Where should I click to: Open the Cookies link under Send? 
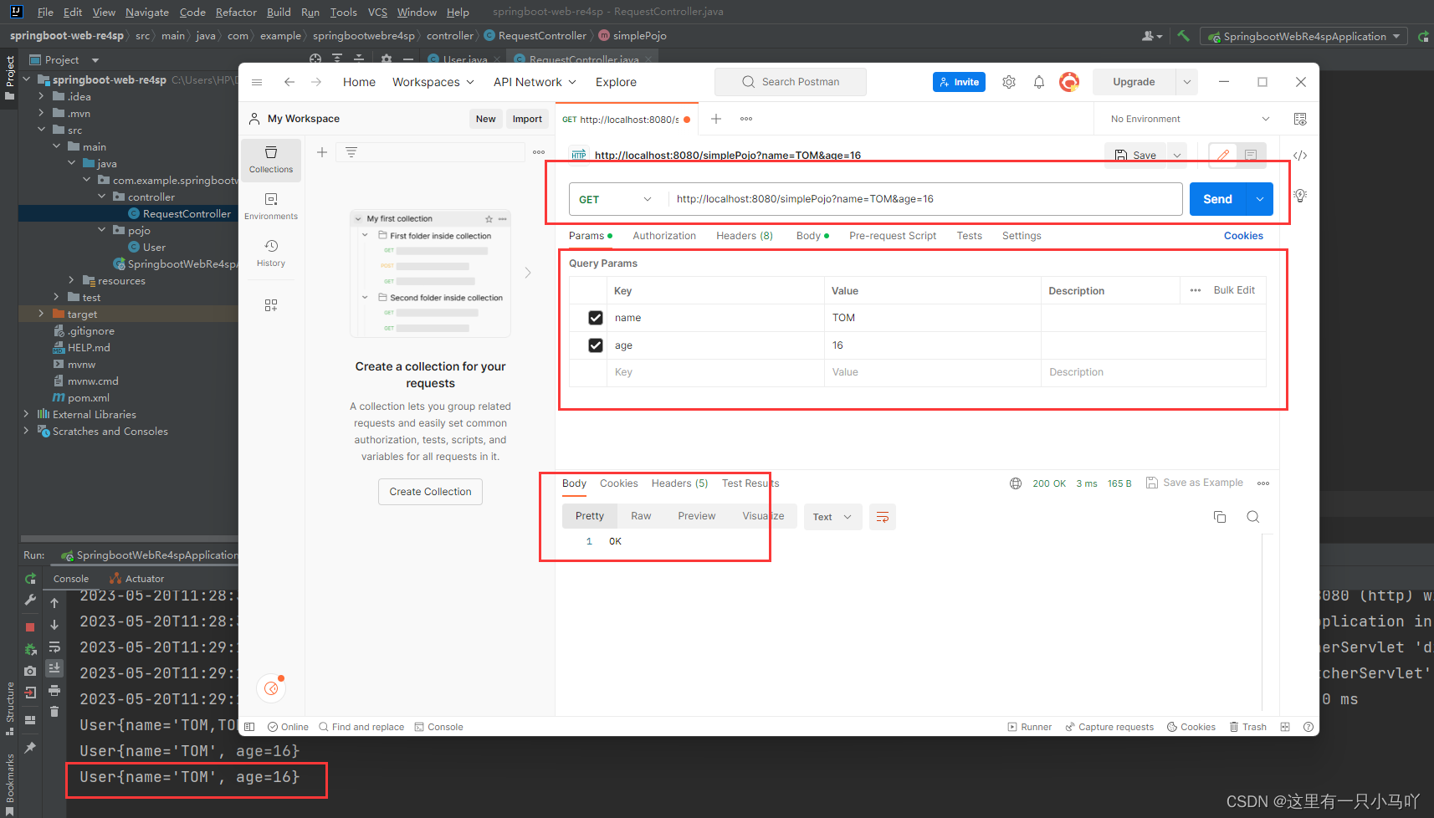[1243, 236]
